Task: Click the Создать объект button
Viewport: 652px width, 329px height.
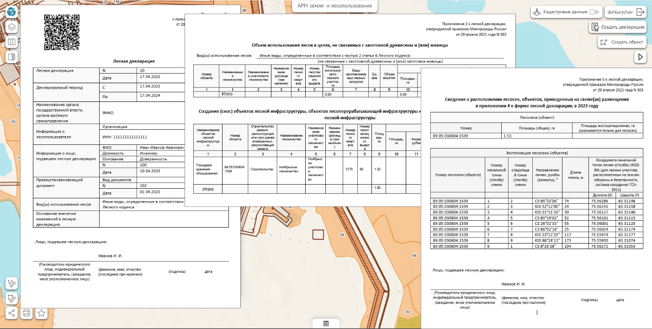Action: (x=622, y=42)
